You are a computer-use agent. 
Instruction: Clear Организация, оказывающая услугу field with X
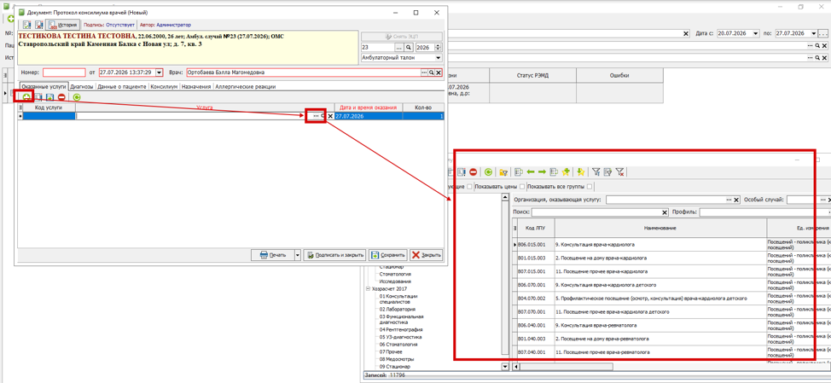[735, 200]
